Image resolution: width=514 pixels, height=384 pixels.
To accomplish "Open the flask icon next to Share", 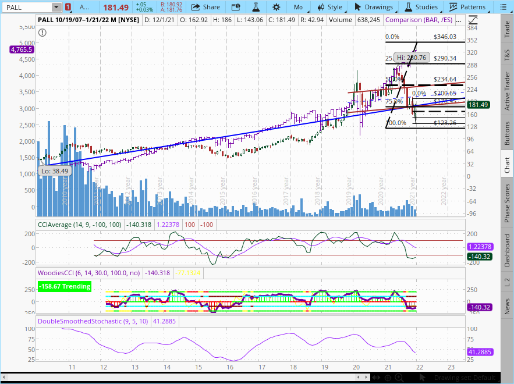I will point(256,7).
